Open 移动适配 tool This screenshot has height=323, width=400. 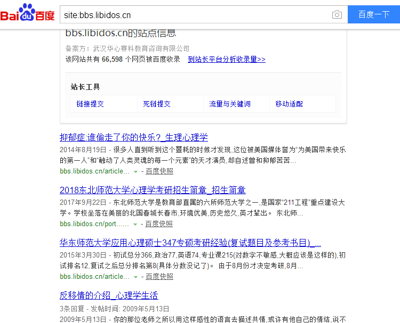click(289, 104)
